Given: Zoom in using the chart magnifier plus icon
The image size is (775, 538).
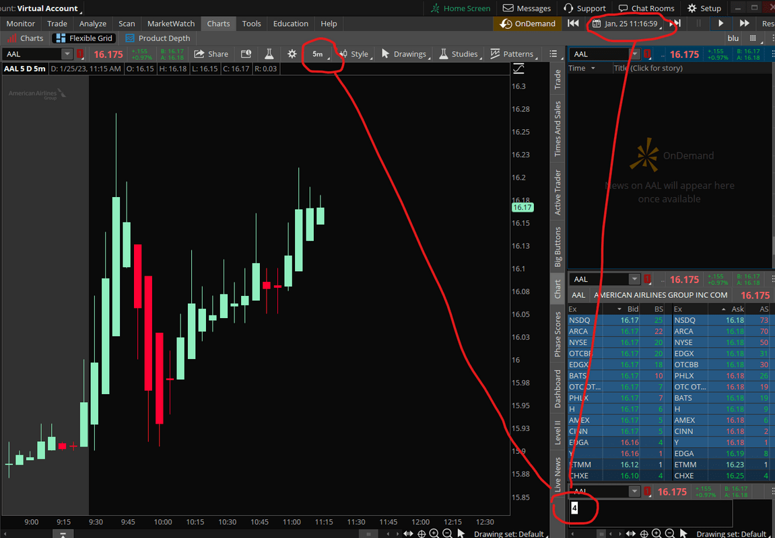Looking at the screenshot, I should tap(434, 533).
